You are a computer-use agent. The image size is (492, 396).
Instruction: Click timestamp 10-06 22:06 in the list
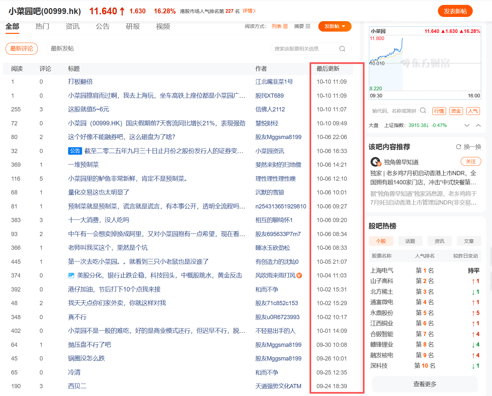tap(332, 137)
